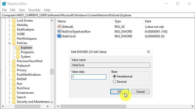Click the Lock Screen folder icon
The image size is (195, 109).
(x=14, y=21)
